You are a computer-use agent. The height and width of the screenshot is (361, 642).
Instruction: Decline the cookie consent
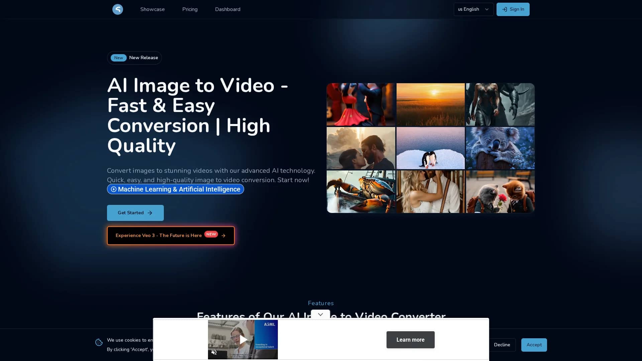(x=502, y=345)
